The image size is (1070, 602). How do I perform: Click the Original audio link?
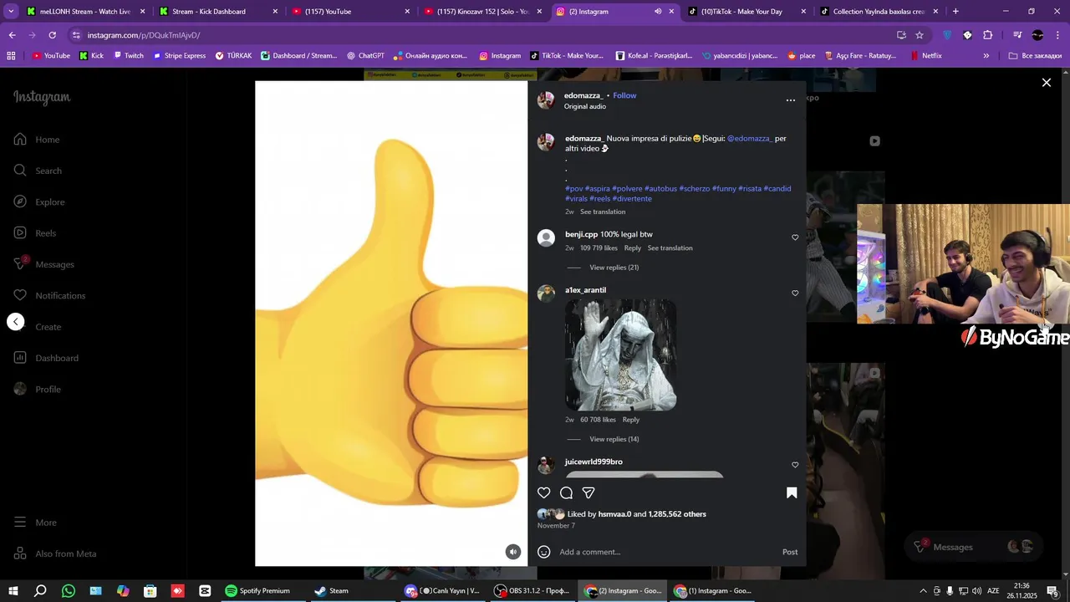(x=585, y=106)
